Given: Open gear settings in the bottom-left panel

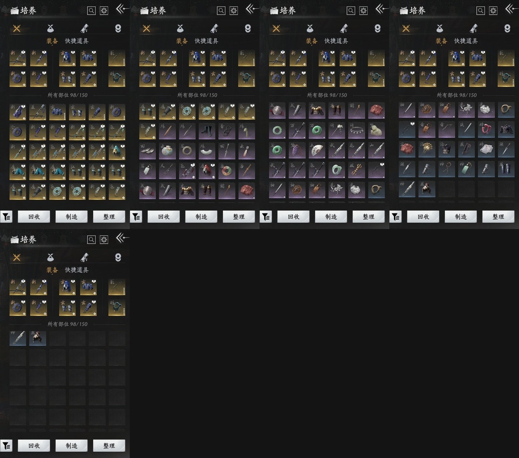Looking at the screenshot, I should pyautogui.click(x=104, y=240).
